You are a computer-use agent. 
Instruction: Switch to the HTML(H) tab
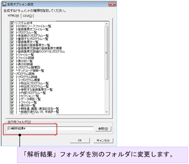tap(13, 15)
